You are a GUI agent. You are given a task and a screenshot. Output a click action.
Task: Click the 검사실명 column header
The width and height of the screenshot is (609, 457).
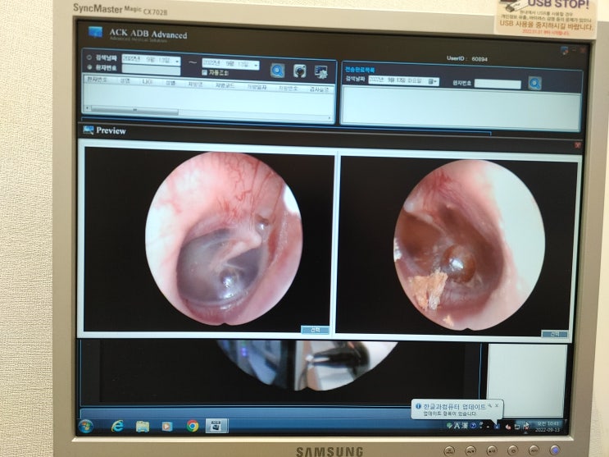coord(320,89)
